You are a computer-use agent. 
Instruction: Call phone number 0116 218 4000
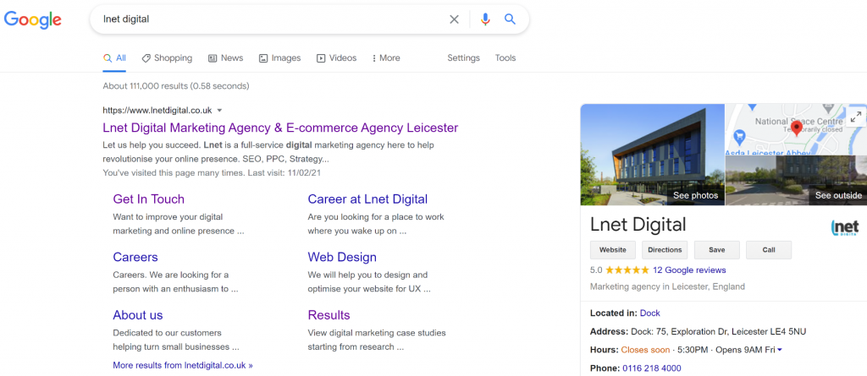[x=652, y=368]
